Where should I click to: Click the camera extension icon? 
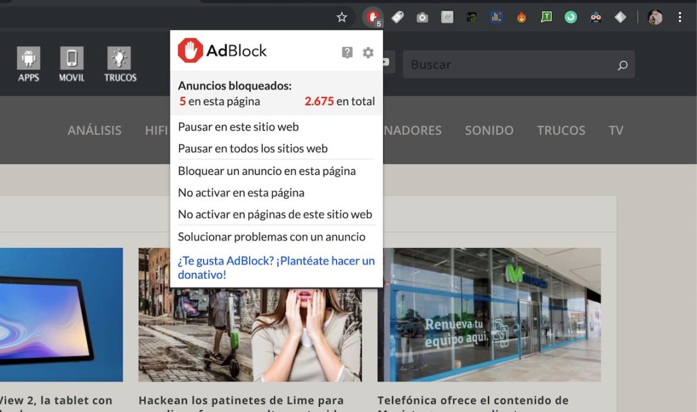(422, 17)
